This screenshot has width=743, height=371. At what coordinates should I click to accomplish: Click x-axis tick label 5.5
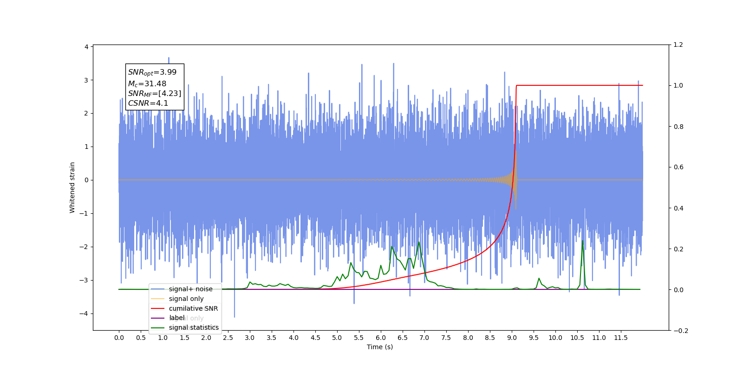tap(359, 338)
